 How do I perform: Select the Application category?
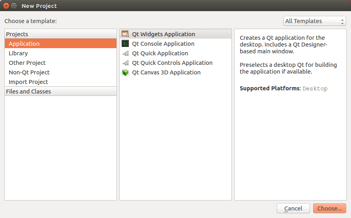point(61,43)
